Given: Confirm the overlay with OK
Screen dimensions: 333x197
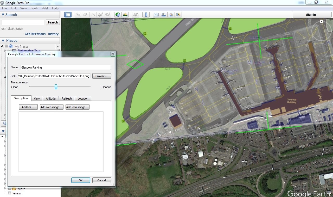Looking at the screenshot, I should (x=81, y=180).
